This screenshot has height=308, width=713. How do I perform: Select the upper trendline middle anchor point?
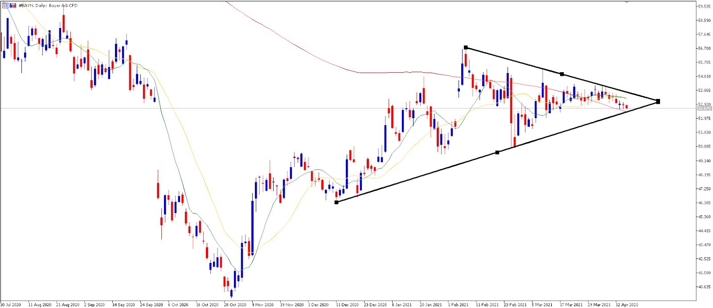pyautogui.click(x=562, y=74)
